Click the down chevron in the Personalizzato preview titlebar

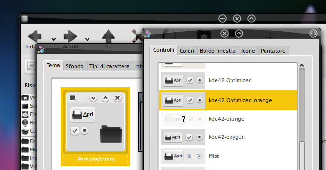93,98
